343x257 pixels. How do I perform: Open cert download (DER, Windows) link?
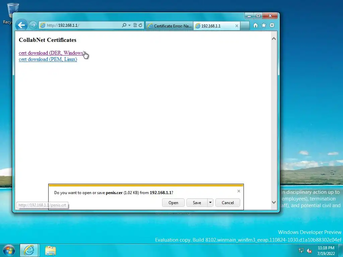(51, 53)
